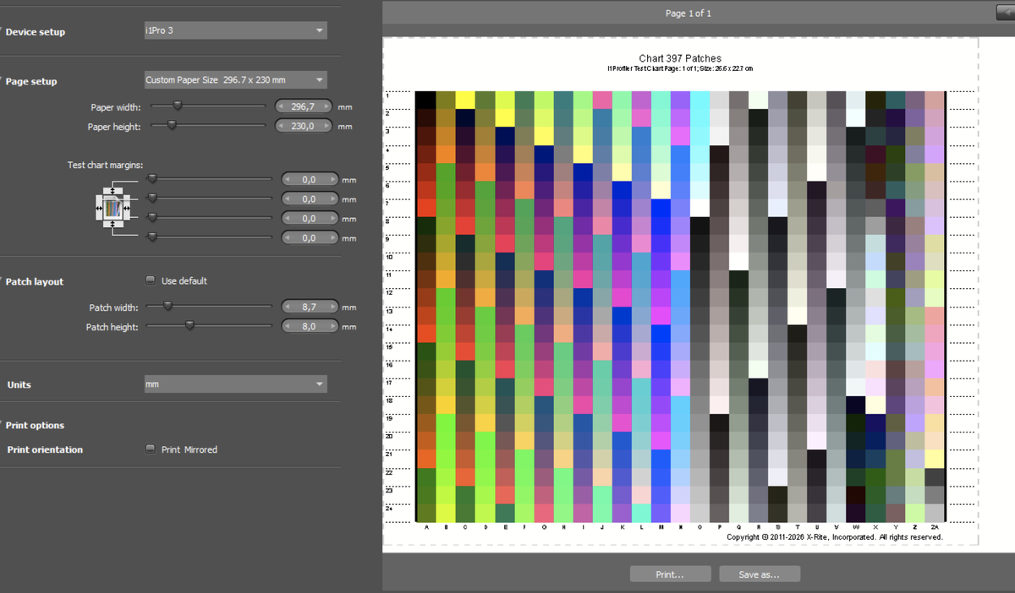Open the i1Pro 3 device dropdown
This screenshot has height=593, width=1015.
tap(234, 30)
